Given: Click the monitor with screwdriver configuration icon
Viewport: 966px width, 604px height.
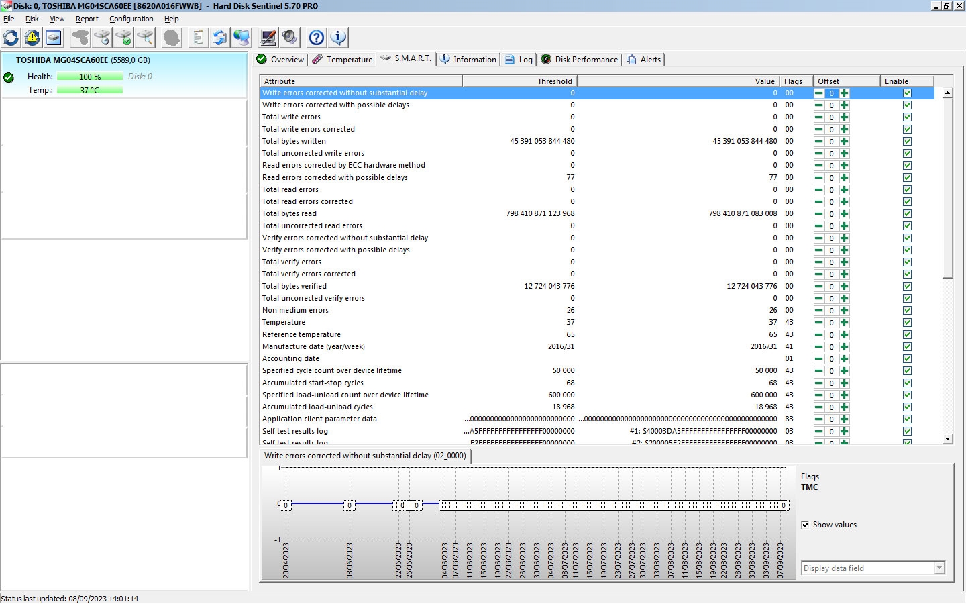Looking at the screenshot, I should click(x=268, y=38).
